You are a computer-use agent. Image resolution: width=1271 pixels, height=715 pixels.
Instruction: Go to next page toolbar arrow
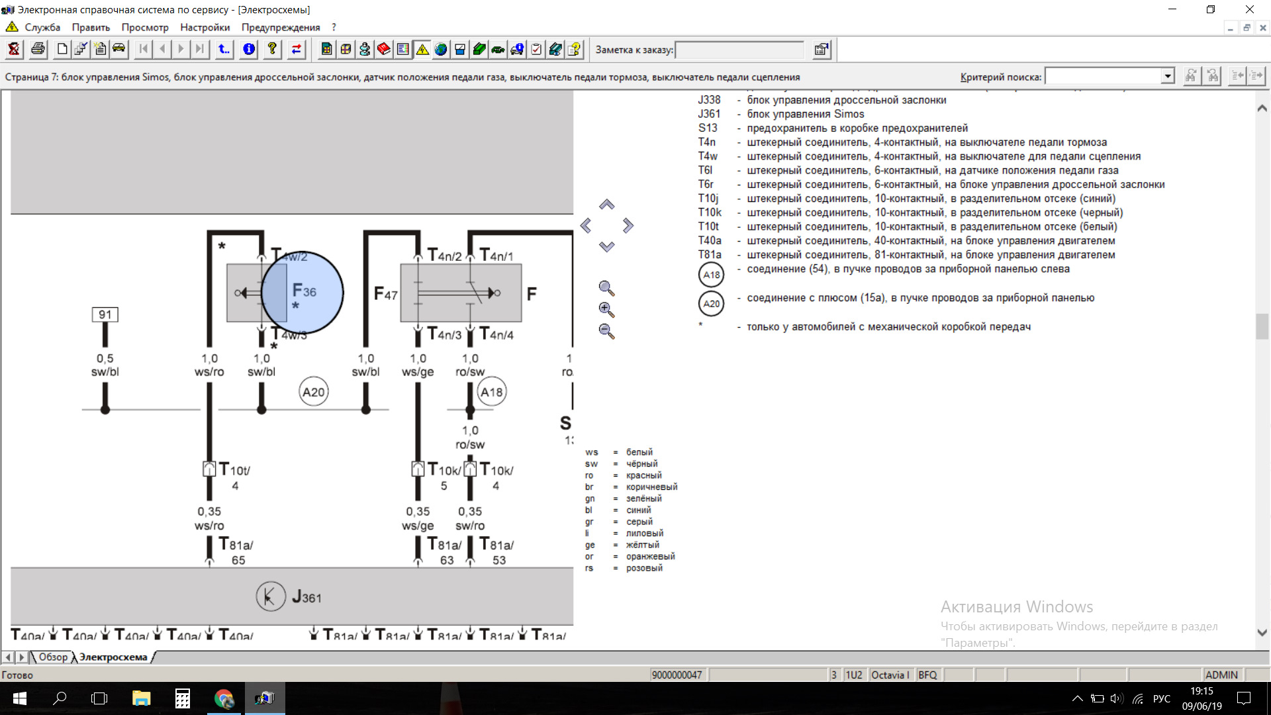coord(181,49)
